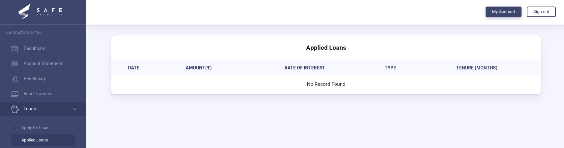Click the Safe Security logo
Image resolution: width=564 pixels, height=148 pixels.
40,12
